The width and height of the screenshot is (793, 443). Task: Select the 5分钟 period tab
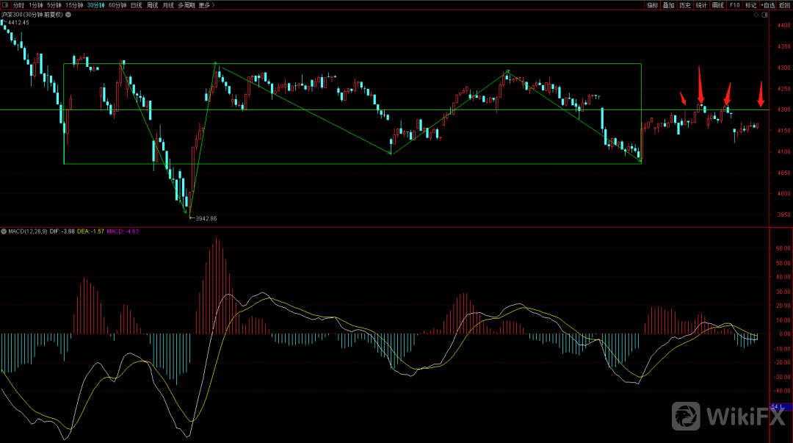(x=54, y=5)
